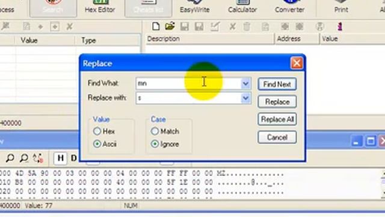
Task: Click the magenta chess-piece icon
Action: pos(340,27)
